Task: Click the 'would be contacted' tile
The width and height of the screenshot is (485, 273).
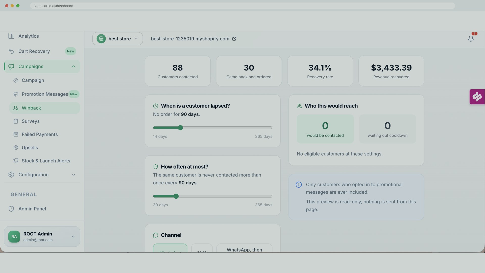Action: tap(325, 129)
